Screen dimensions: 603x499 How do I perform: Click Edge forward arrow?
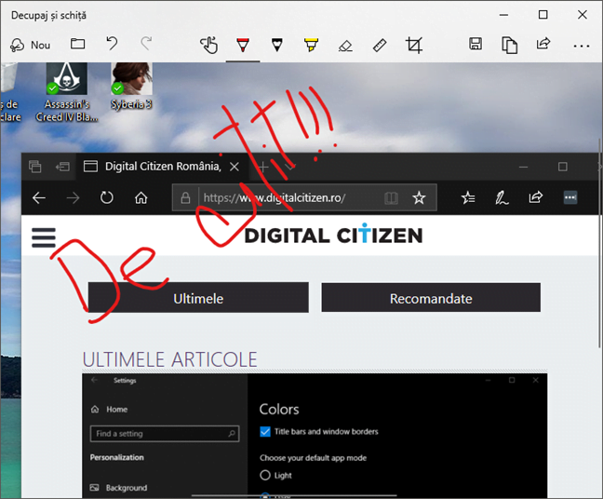pyautogui.click(x=73, y=197)
